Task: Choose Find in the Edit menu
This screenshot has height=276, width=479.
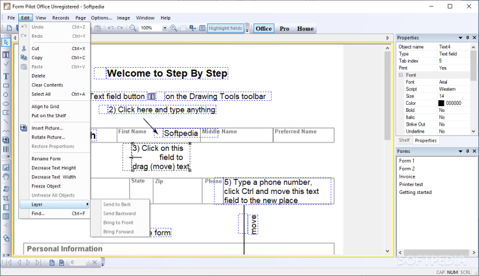Action: 55,214
